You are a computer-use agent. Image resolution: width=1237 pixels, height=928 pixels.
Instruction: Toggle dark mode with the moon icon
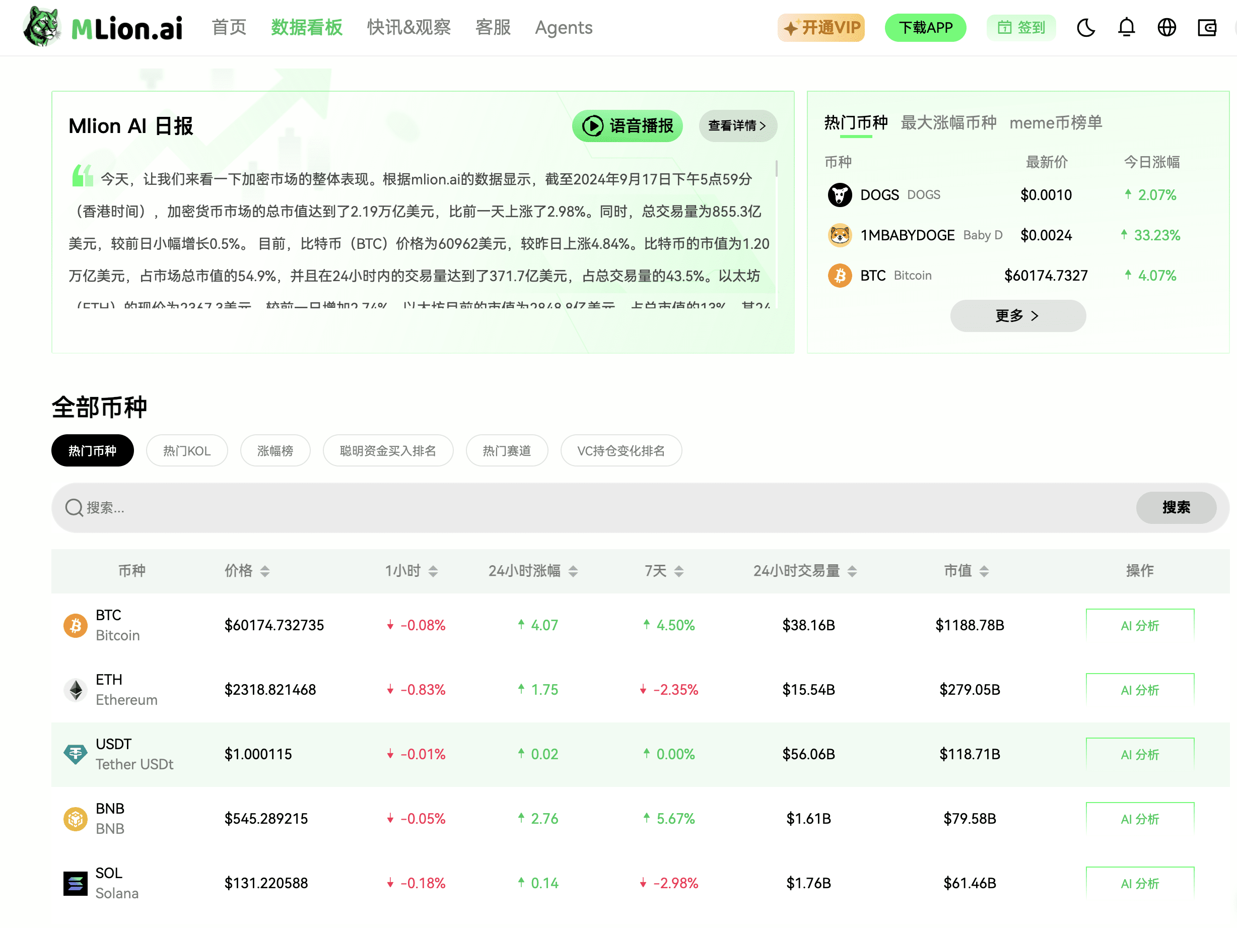click(x=1086, y=27)
